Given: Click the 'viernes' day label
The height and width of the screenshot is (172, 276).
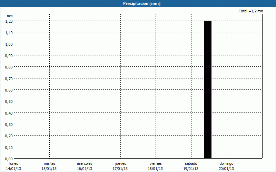Looking at the screenshot, I should pyautogui.click(x=155, y=163).
